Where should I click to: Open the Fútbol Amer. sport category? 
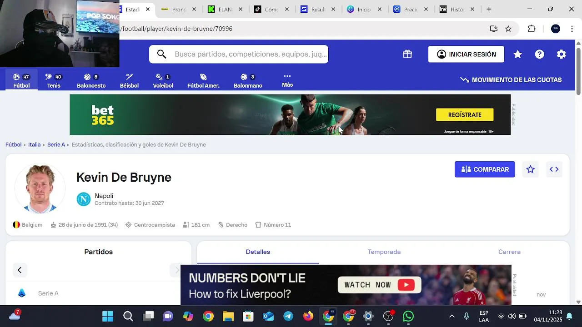[203, 81]
